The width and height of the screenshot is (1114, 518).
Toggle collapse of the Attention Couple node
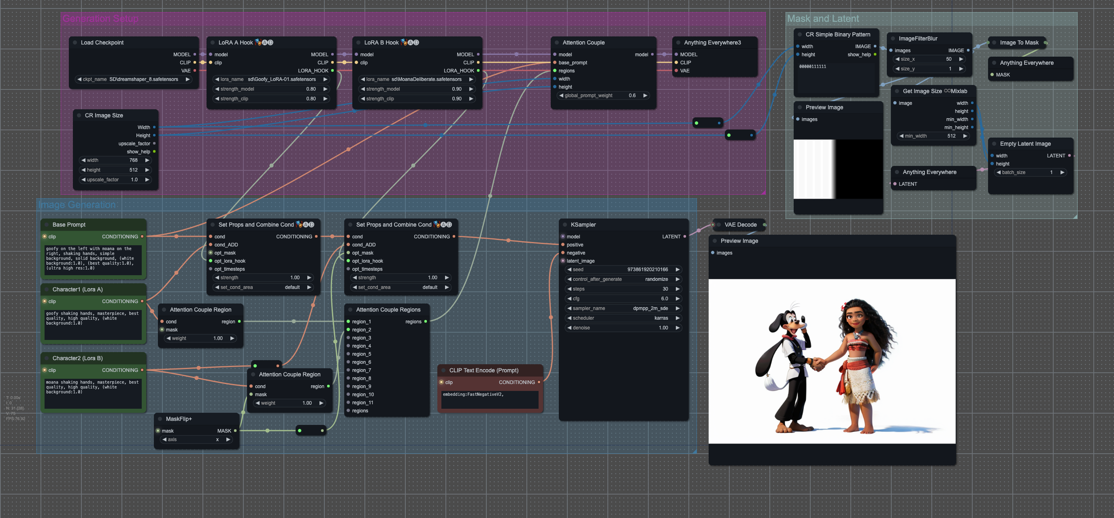click(x=556, y=42)
